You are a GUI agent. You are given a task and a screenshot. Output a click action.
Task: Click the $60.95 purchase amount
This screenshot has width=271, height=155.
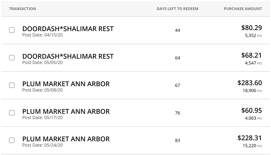[x=252, y=110]
